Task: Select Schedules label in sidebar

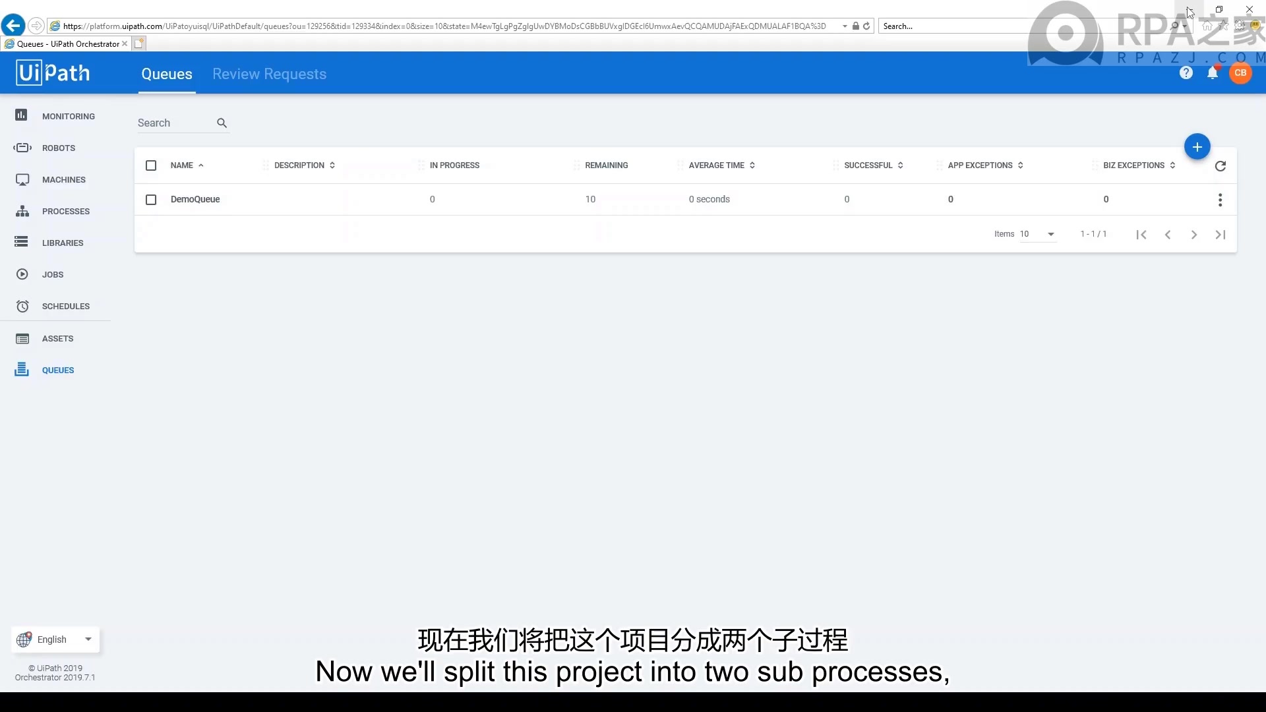Action: 66,306
